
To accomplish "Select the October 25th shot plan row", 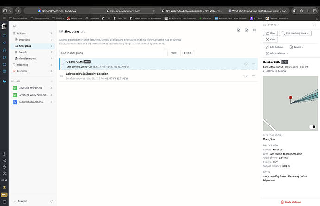I will (x=159, y=64).
